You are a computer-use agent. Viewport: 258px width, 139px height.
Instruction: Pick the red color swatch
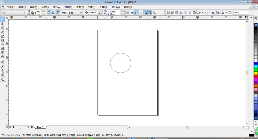[x=256, y=76]
